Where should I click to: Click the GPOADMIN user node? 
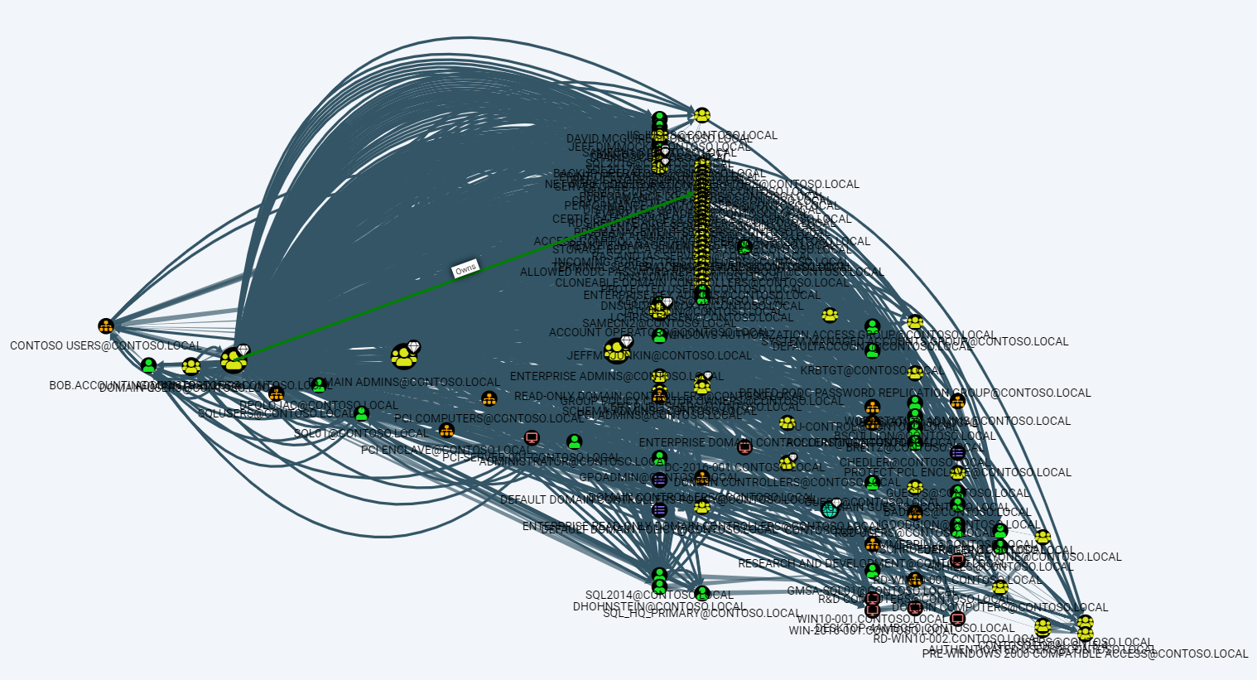(x=659, y=458)
